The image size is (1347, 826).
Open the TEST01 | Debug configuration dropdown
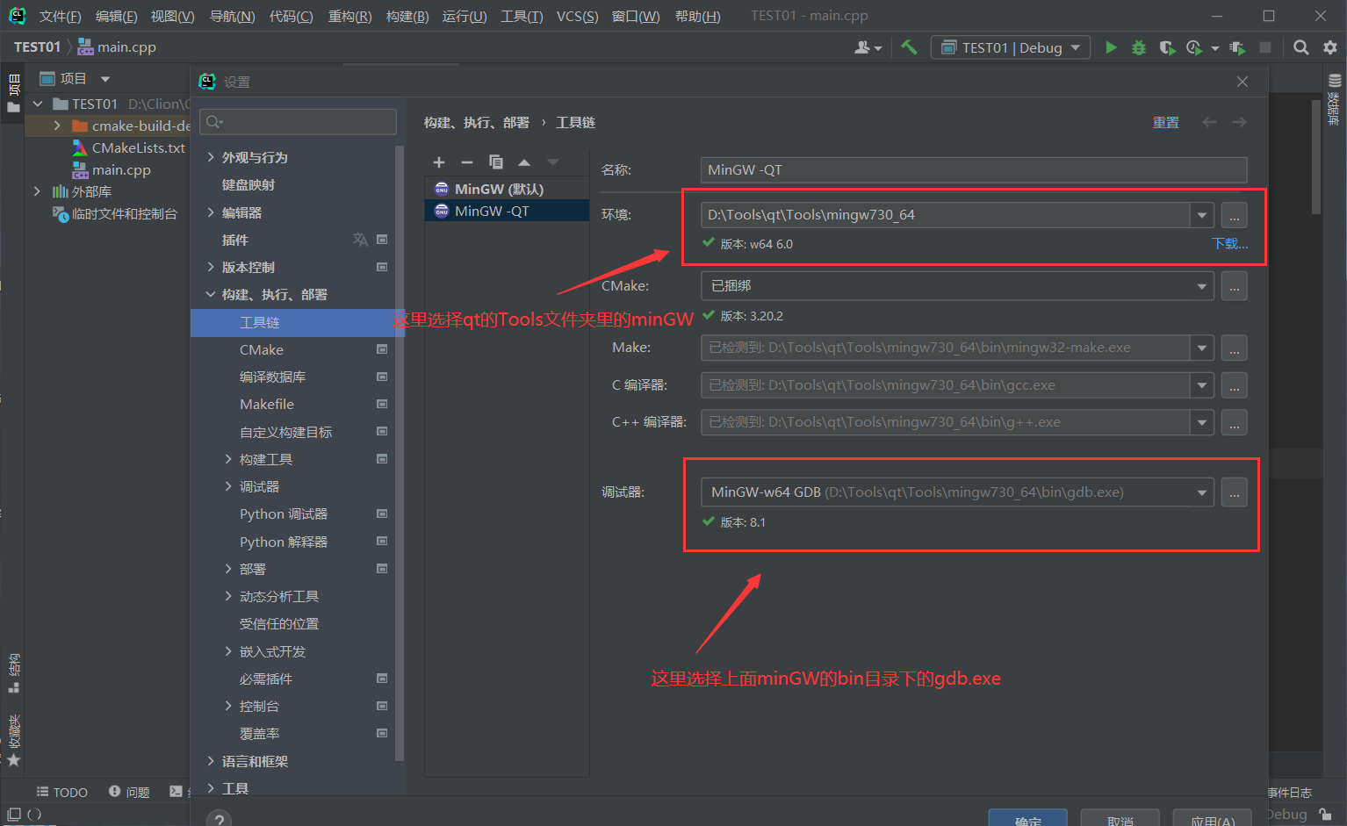click(1010, 47)
